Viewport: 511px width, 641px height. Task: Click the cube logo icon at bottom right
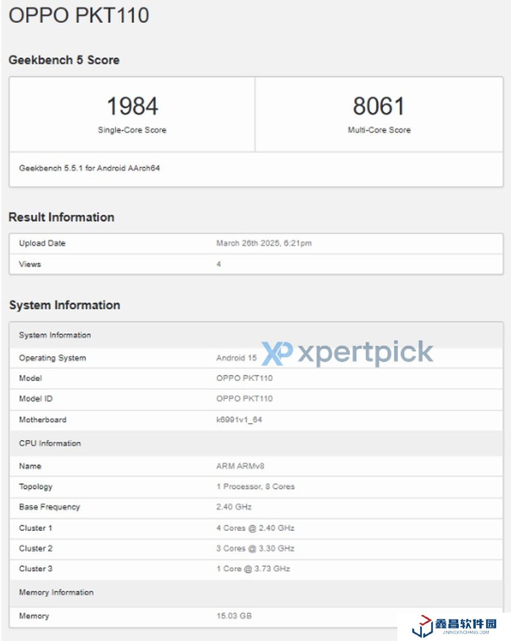pos(422,625)
